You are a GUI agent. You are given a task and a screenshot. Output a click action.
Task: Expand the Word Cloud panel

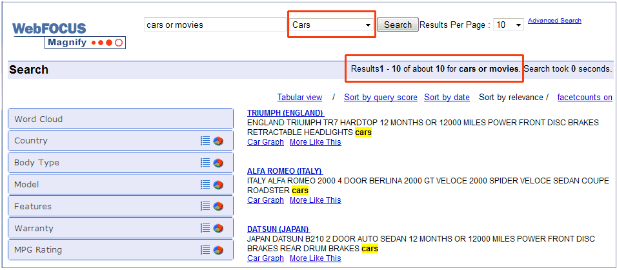(120, 119)
